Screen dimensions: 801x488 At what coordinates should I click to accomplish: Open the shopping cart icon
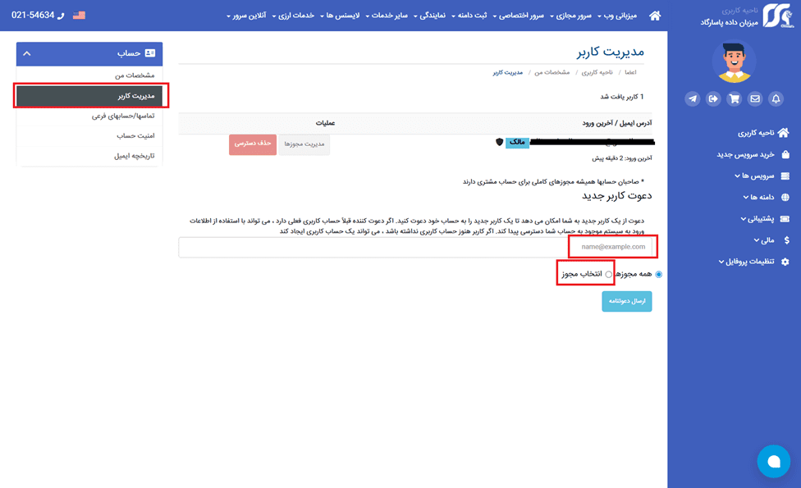[735, 98]
